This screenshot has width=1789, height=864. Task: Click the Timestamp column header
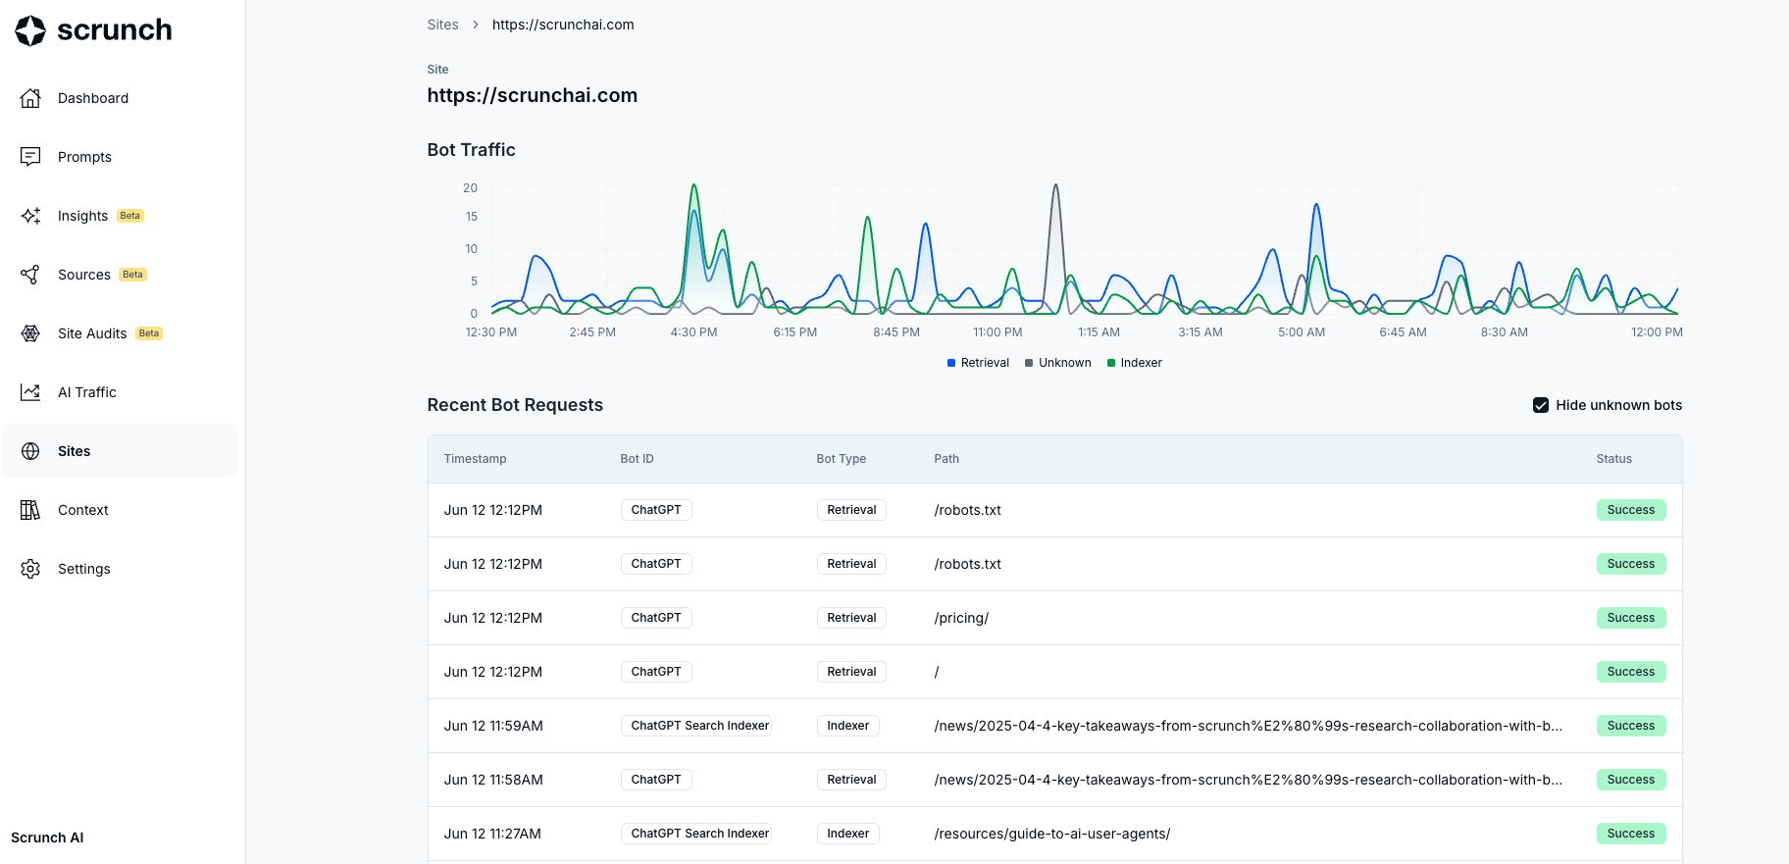coord(475,459)
